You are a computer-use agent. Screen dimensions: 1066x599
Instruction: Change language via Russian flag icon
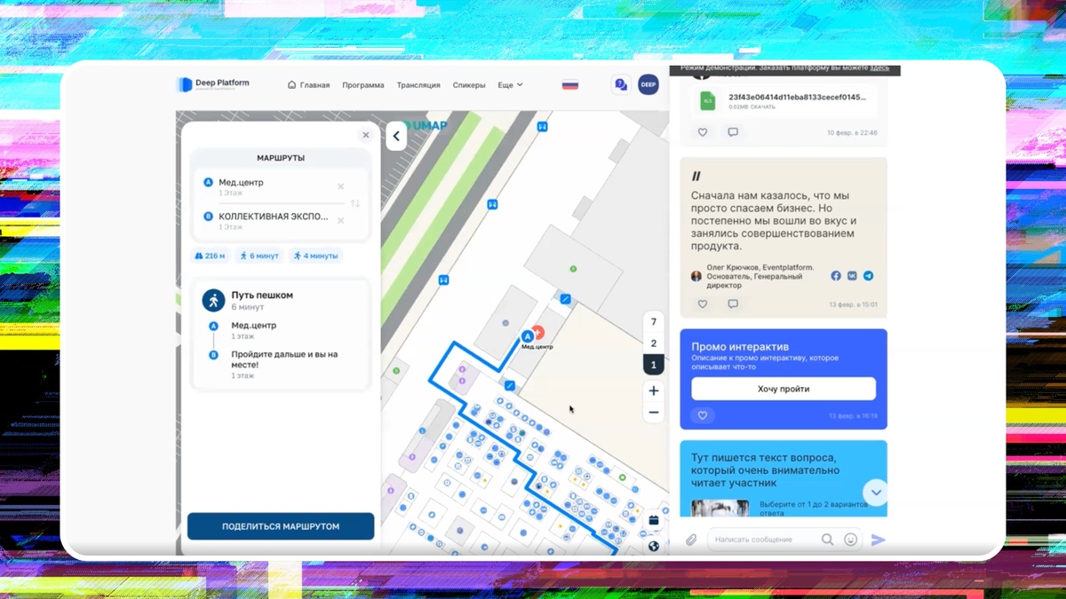[x=570, y=85]
